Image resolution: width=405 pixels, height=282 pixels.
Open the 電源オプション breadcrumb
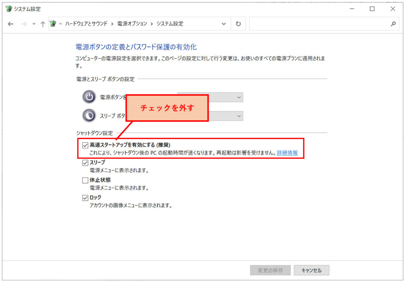(x=132, y=24)
